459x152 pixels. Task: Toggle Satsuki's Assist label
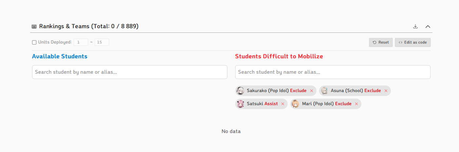point(271,104)
